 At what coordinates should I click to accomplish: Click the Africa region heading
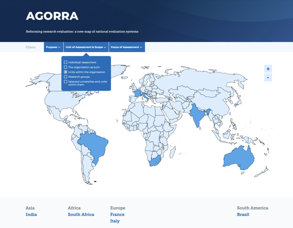[74, 208]
